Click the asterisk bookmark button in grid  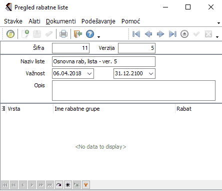click(68, 185)
